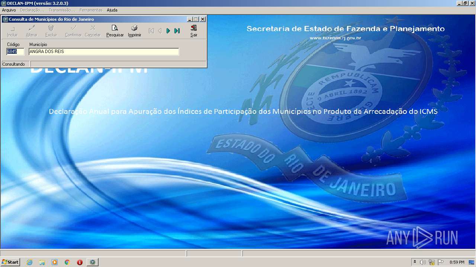This screenshot has width=476, height=267.
Task: Click the 8:59 PM clock
Action: 457,262
